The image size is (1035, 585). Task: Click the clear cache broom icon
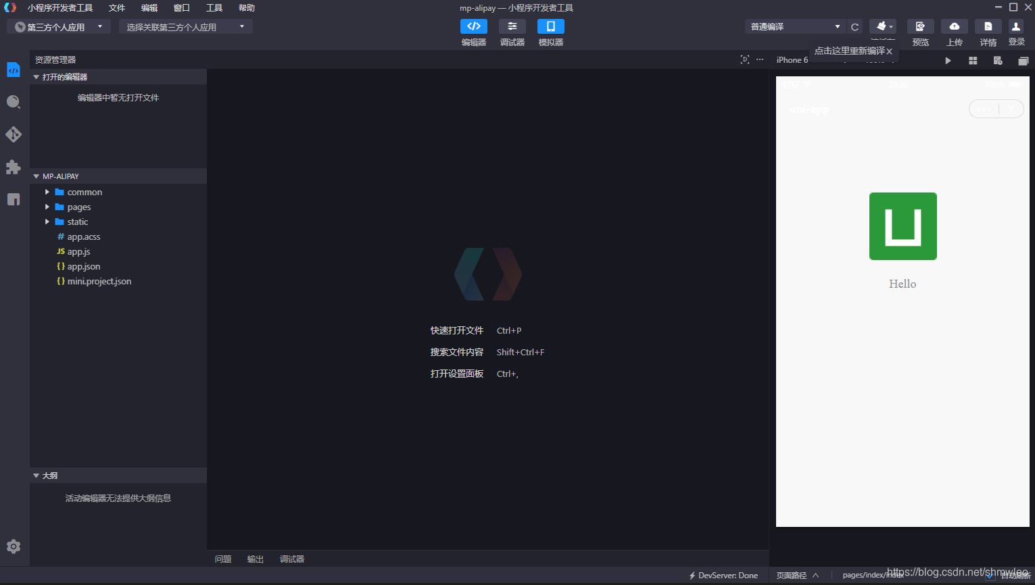[883, 26]
